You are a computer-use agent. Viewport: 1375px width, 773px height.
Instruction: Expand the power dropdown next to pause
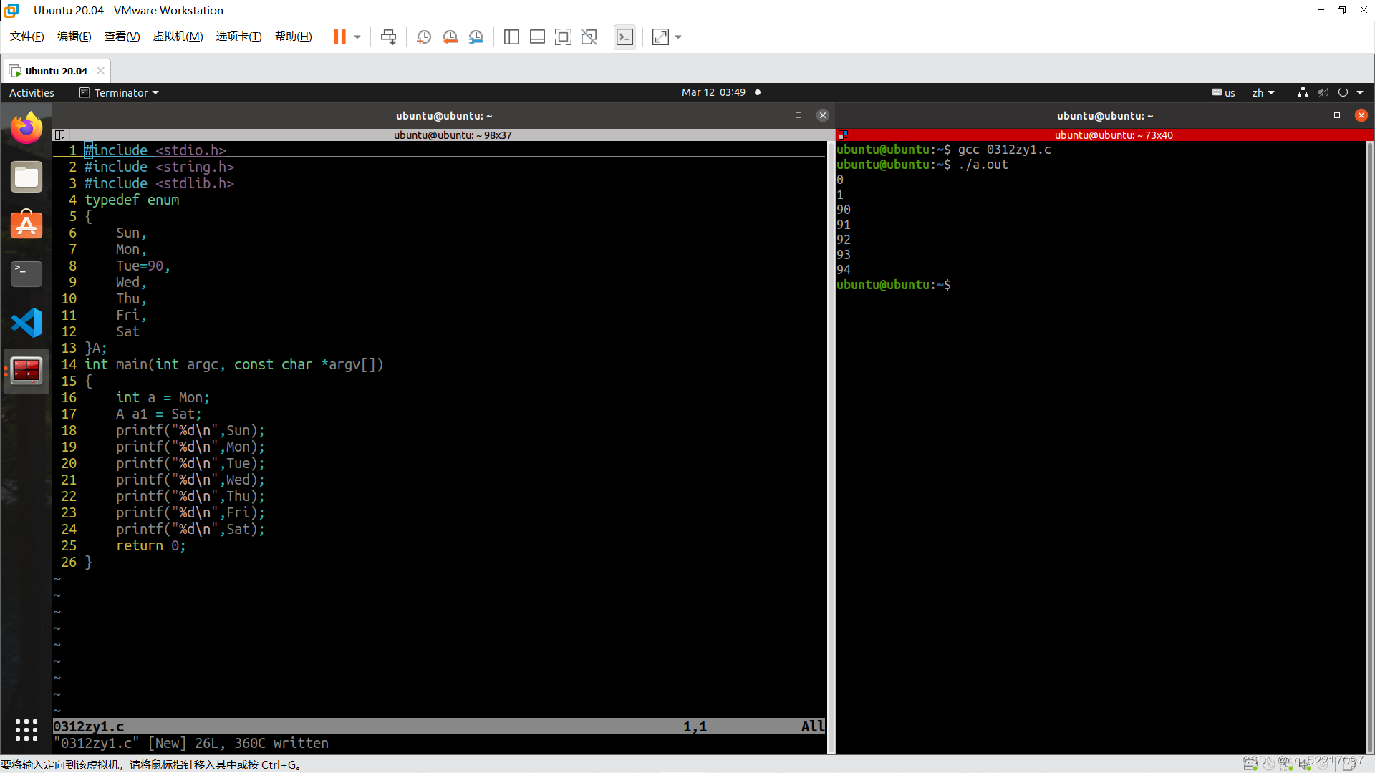(357, 37)
